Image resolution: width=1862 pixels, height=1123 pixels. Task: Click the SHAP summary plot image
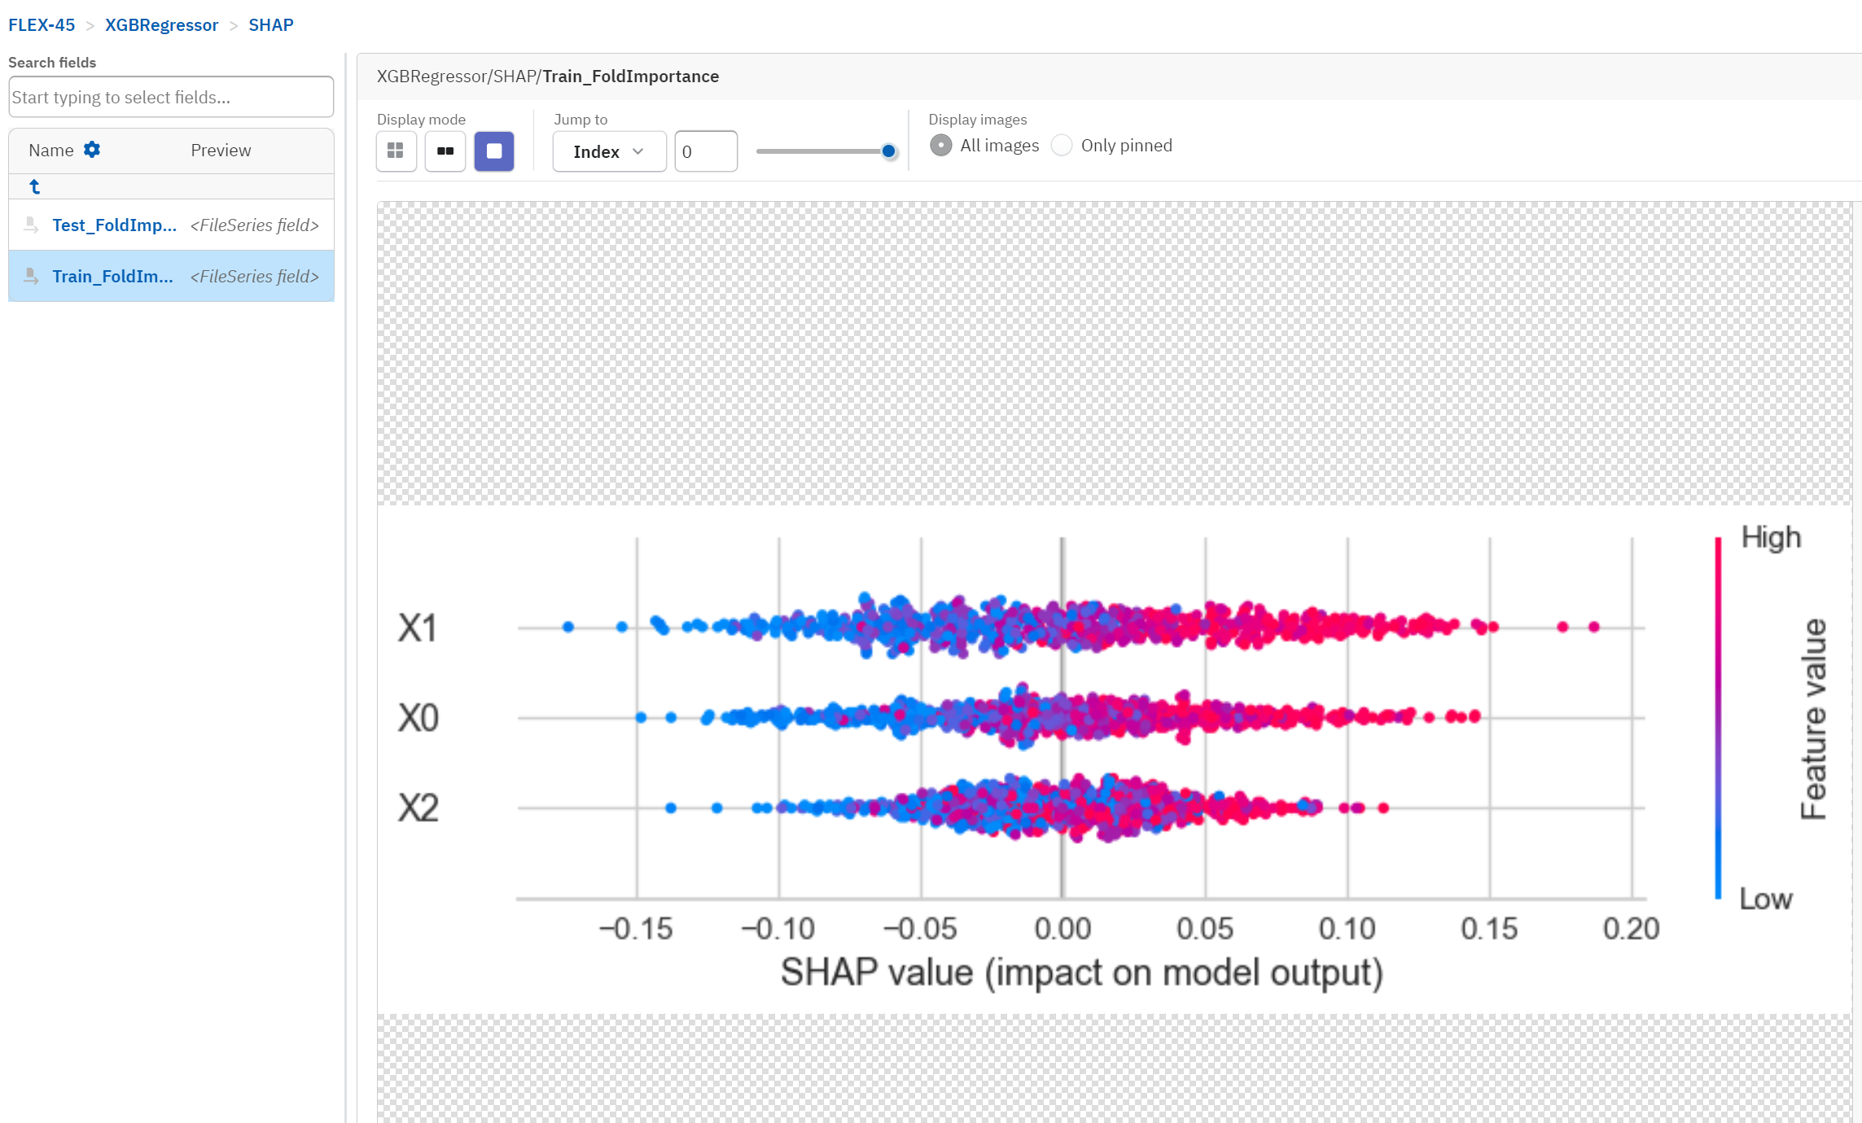pyautogui.click(x=1114, y=758)
